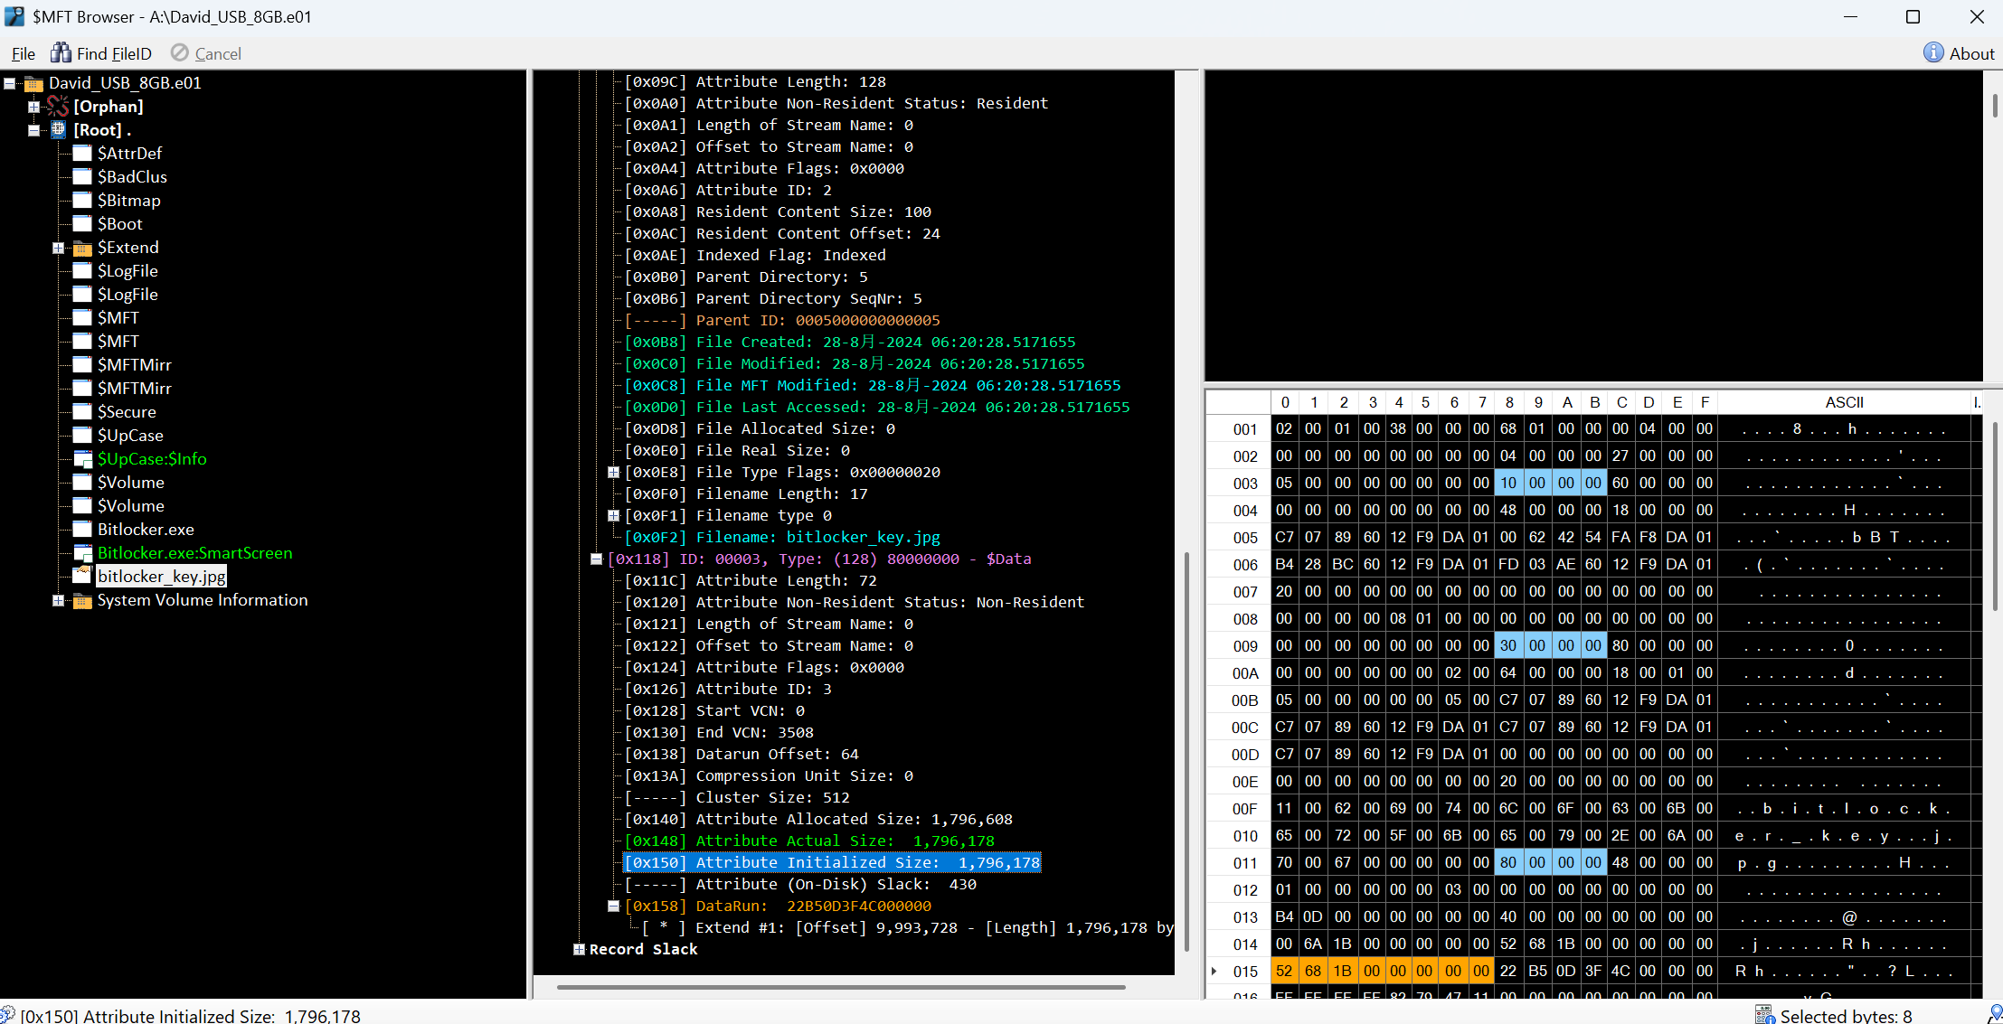Open the About info icon
The width and height of the screenshot is (2003, 1024).
[1932, 53]
